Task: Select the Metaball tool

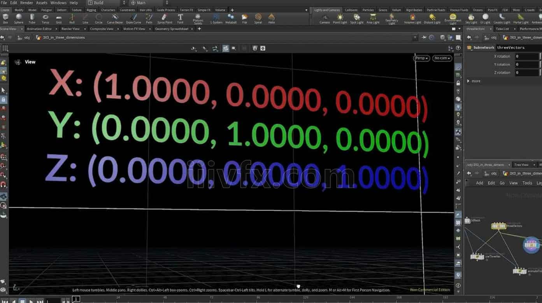Action: (231, 18)
